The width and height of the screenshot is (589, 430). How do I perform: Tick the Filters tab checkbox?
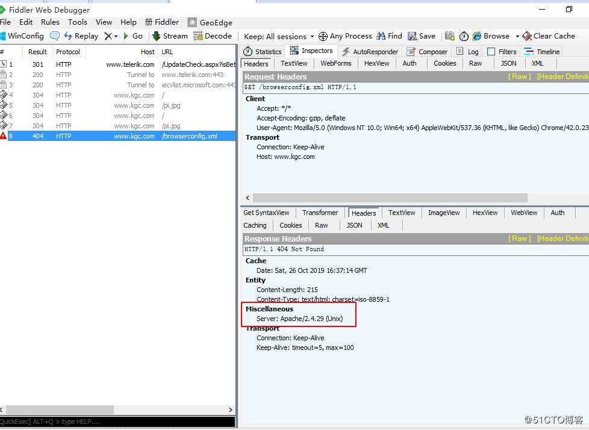[x=491, y=51]
